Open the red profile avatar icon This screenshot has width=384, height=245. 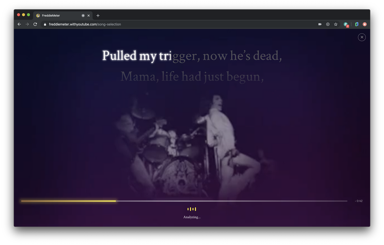[x=364, y=24]
